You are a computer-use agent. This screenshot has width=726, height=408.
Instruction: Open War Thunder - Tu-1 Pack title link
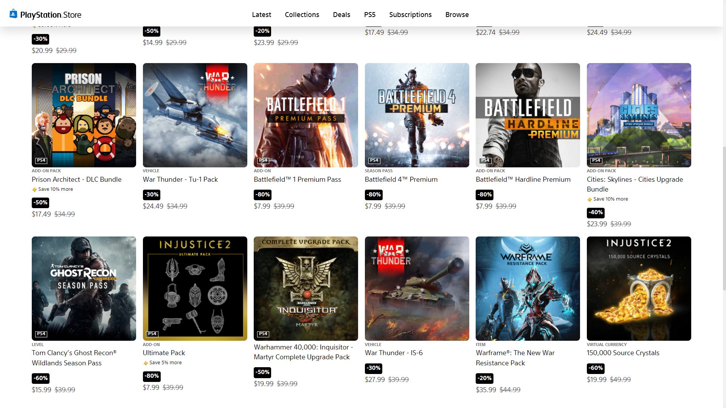180,179
